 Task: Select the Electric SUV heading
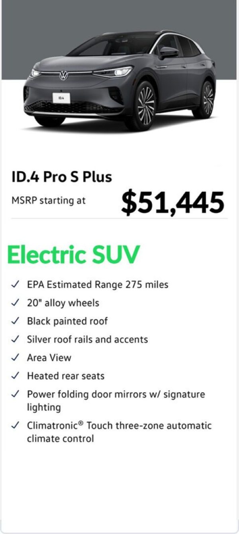[74, 254]
